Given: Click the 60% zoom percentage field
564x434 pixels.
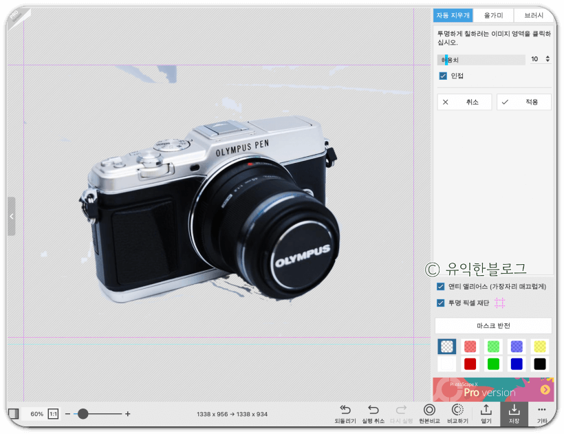Looking at the screenshot, I should click(36, 414).
